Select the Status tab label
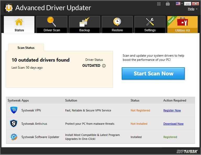201x155 pixels. [19, 30]
